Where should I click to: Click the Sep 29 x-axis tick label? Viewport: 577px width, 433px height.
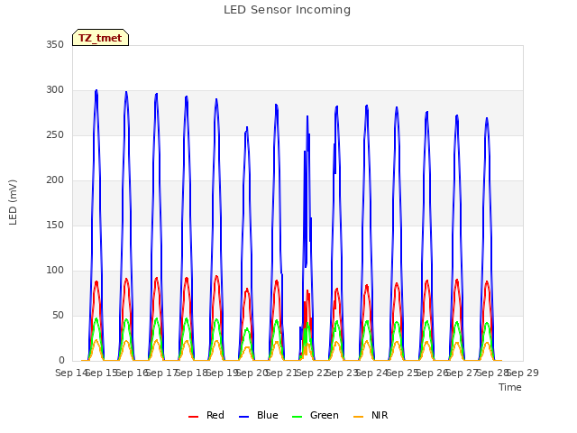click(523, 373)
